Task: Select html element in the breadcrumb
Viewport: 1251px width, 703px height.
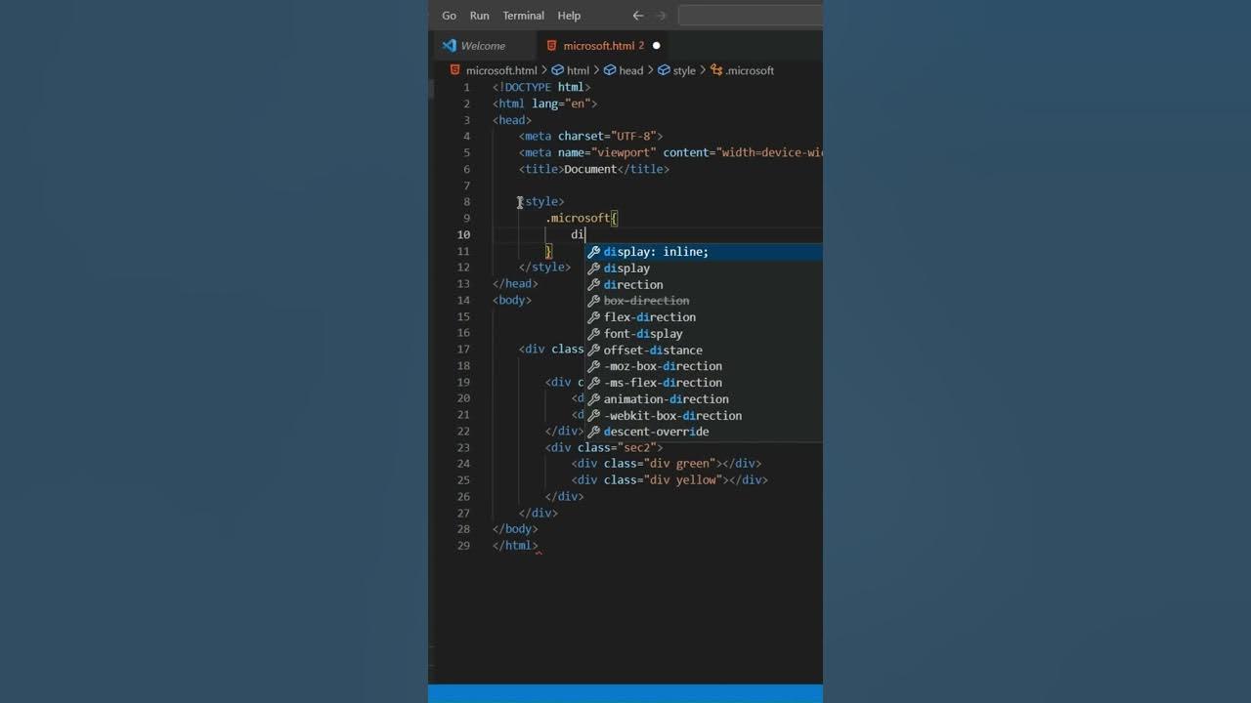Action: click(578, 70)
